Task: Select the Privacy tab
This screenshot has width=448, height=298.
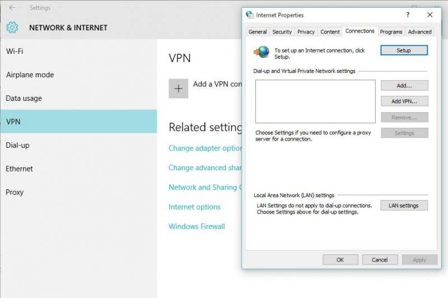Action: [x=306, y=32]
